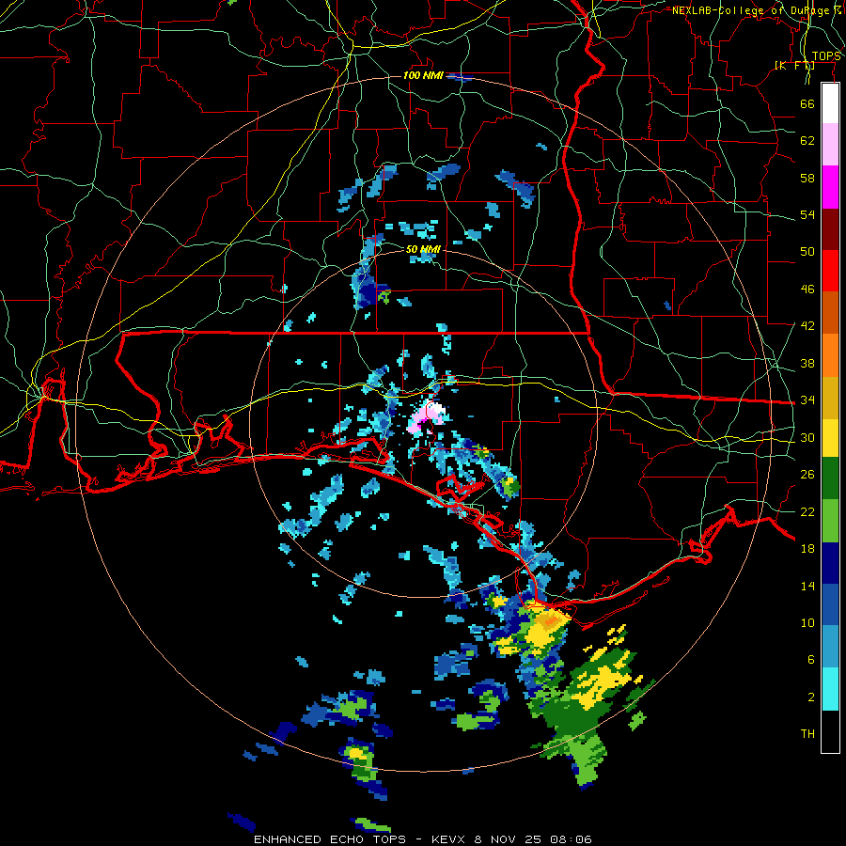Image resolution: width=846 pixels, height=846 pixels.
Task: Click the 18 legend value
Action: pyautogui.click(x=807, y=549)
